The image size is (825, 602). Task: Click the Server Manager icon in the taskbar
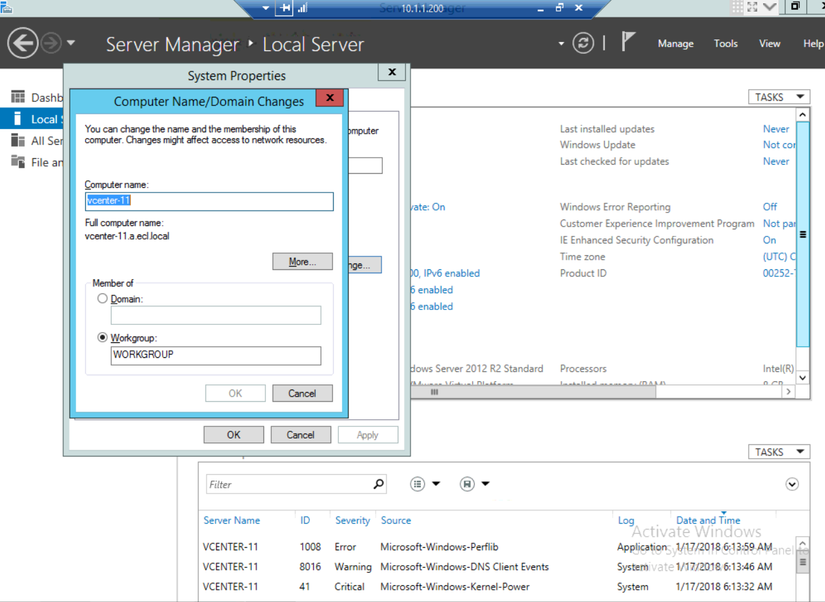point(7,8)
